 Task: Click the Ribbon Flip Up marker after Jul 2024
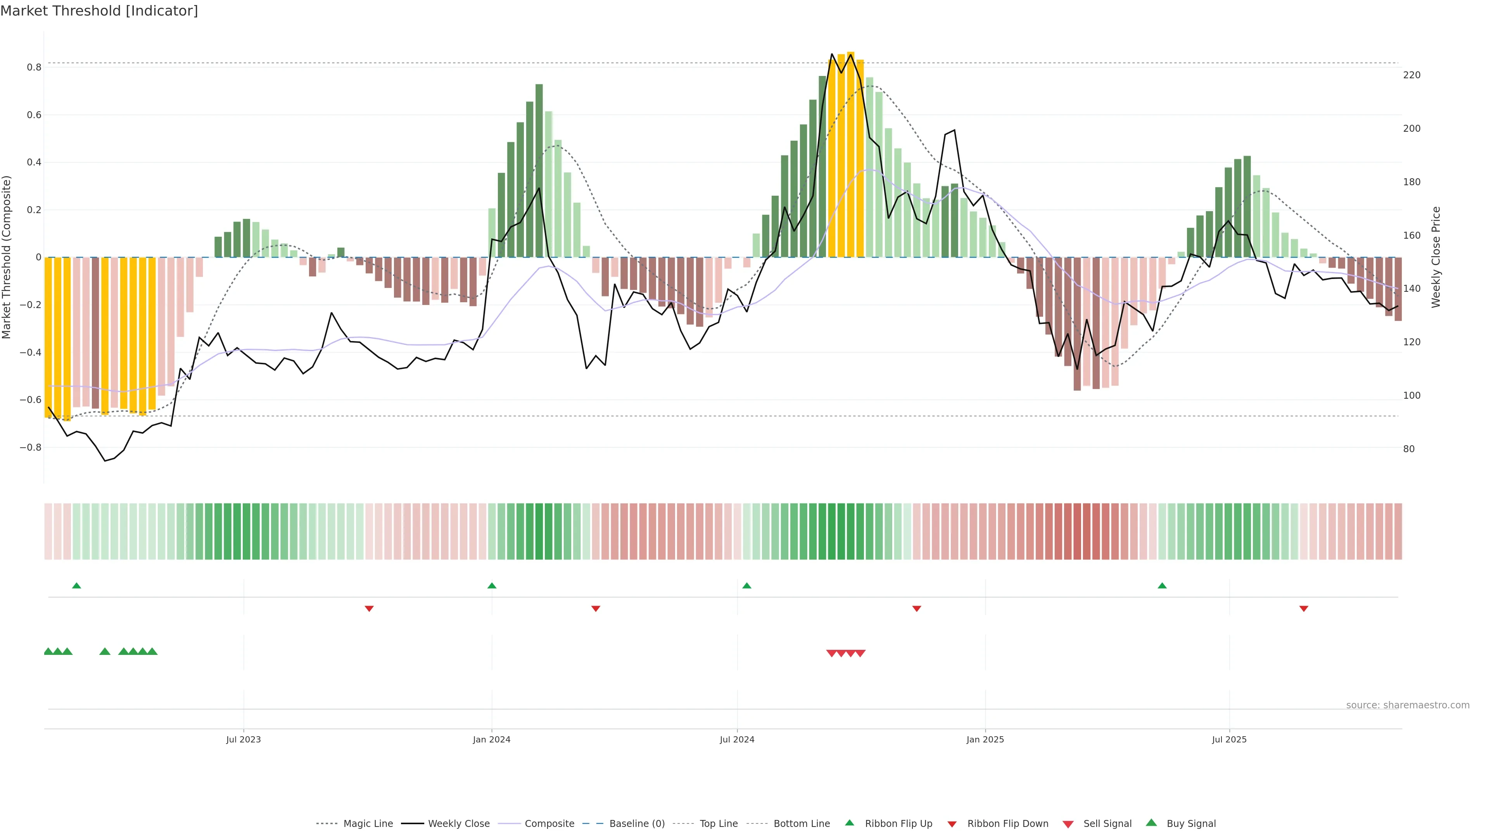[x=747, y=586]
